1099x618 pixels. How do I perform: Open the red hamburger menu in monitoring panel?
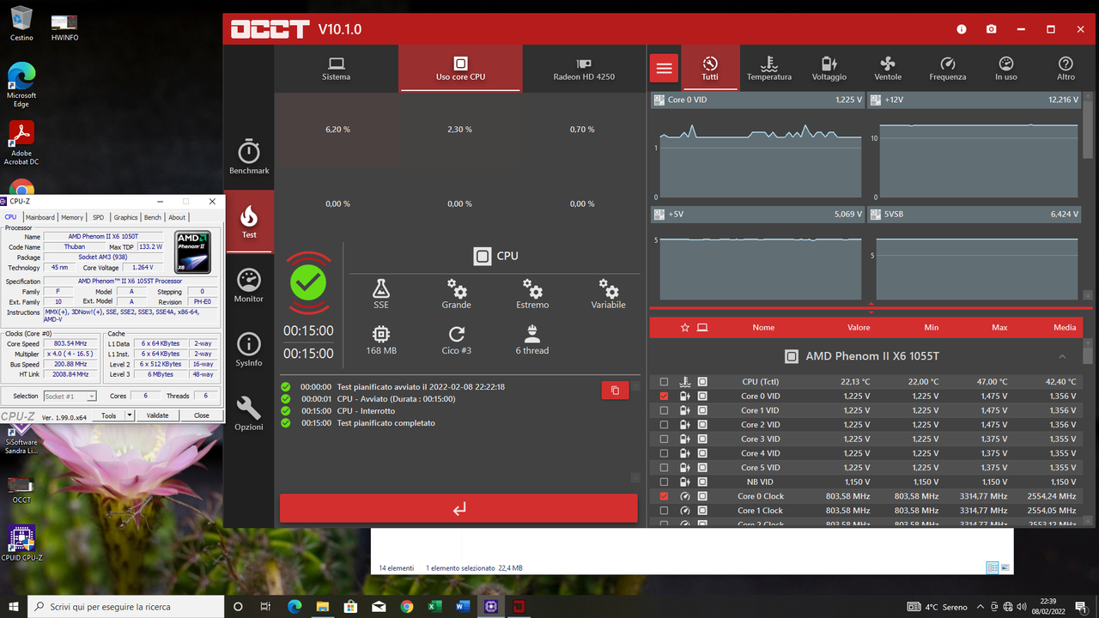click(x=664, y=68)
